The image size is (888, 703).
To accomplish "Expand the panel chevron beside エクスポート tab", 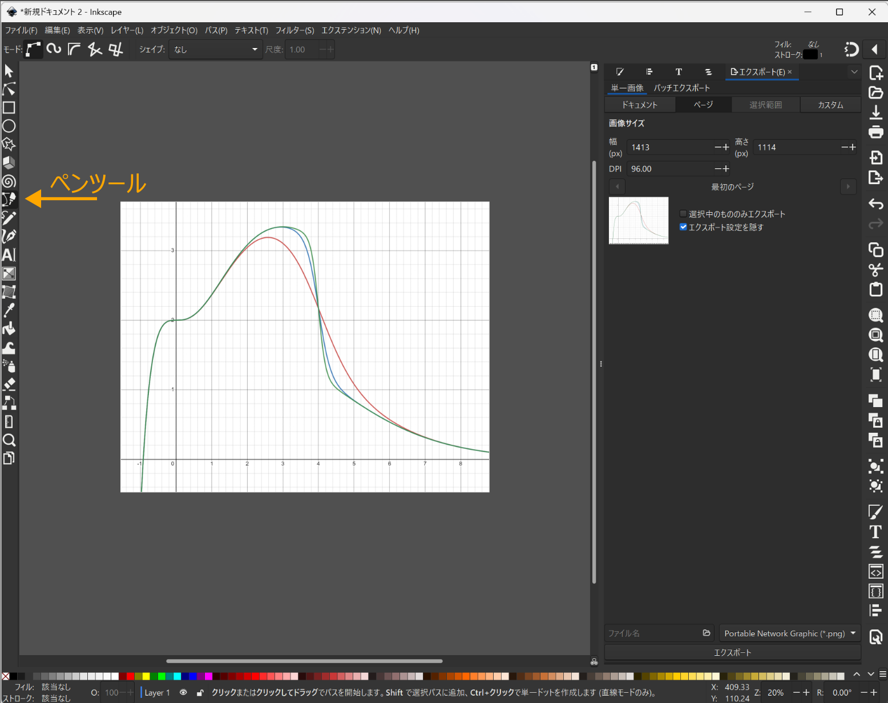I will tap(854, 72).
